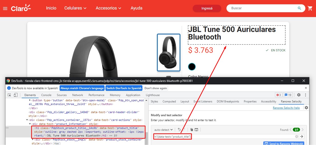Click the blue issues counter showing 19

(x=288, y=95)
